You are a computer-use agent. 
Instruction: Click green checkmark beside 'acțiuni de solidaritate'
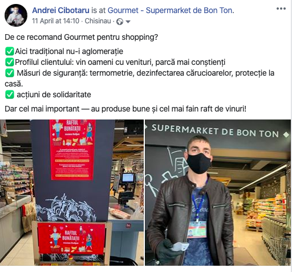coord(10,94)
